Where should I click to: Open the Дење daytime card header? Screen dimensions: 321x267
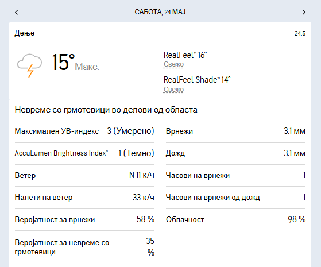point(160,33)
